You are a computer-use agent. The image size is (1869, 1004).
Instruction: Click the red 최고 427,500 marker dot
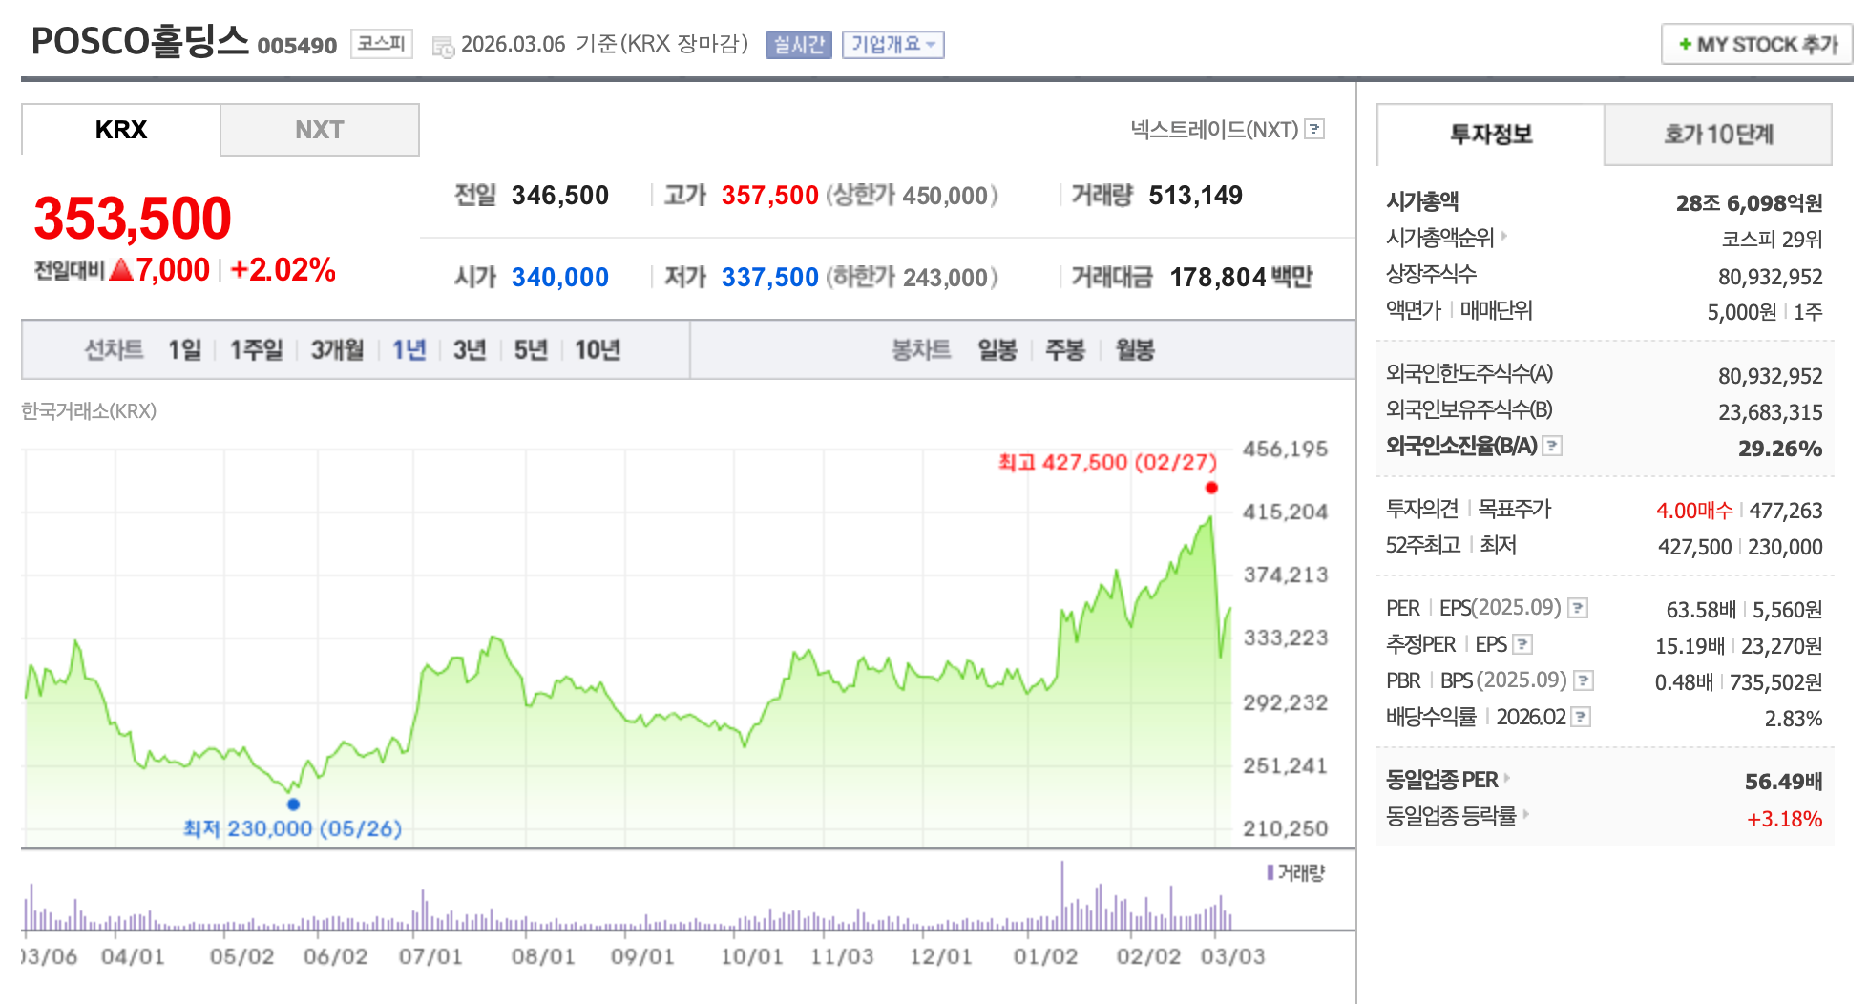(x=1211, y=488)
